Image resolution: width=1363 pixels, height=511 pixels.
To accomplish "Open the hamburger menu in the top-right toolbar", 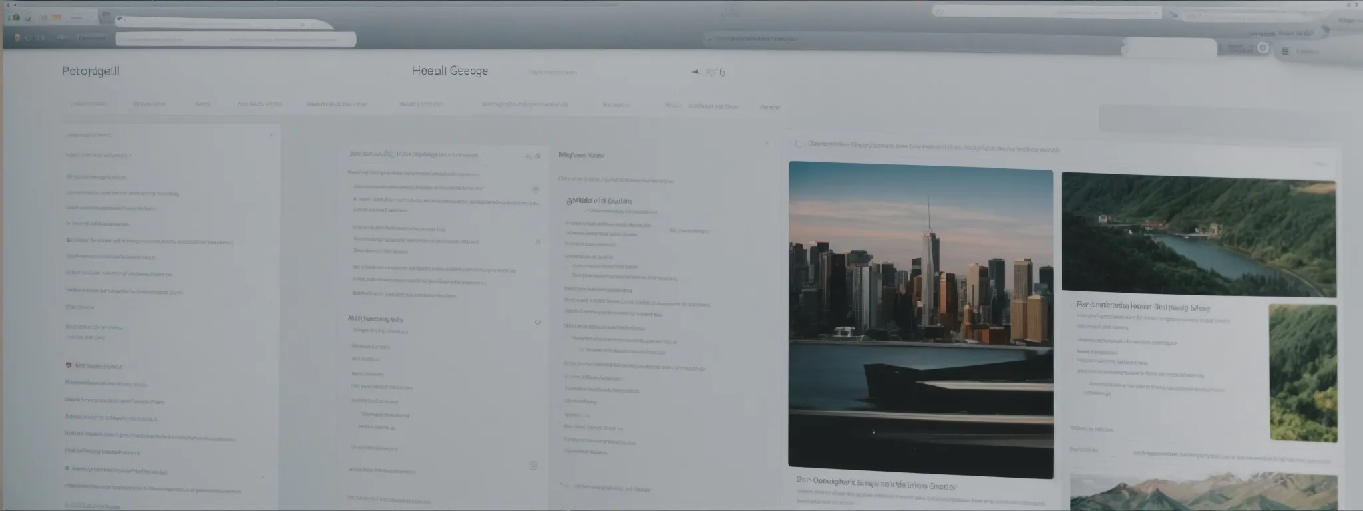I will (x=1285, y=51).
